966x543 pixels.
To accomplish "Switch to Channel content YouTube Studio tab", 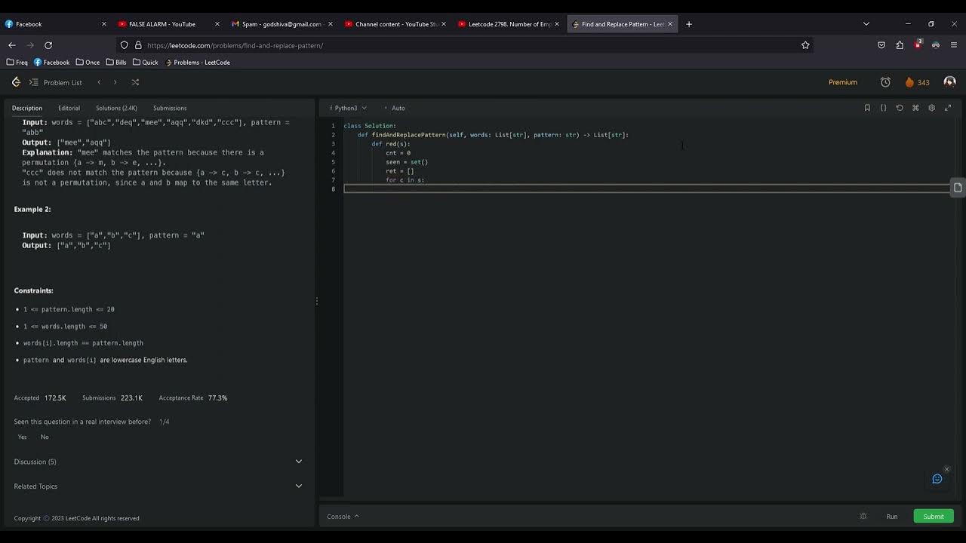I will click(x=395, y=24).
